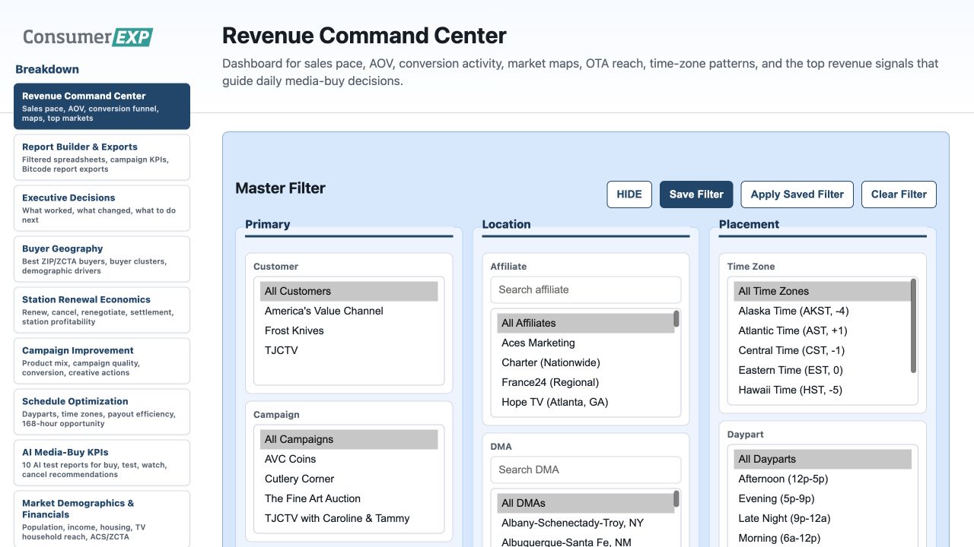Open Report Builder & Exports
This screenshot has width=974, height=547.
click(x=102, y=157)
